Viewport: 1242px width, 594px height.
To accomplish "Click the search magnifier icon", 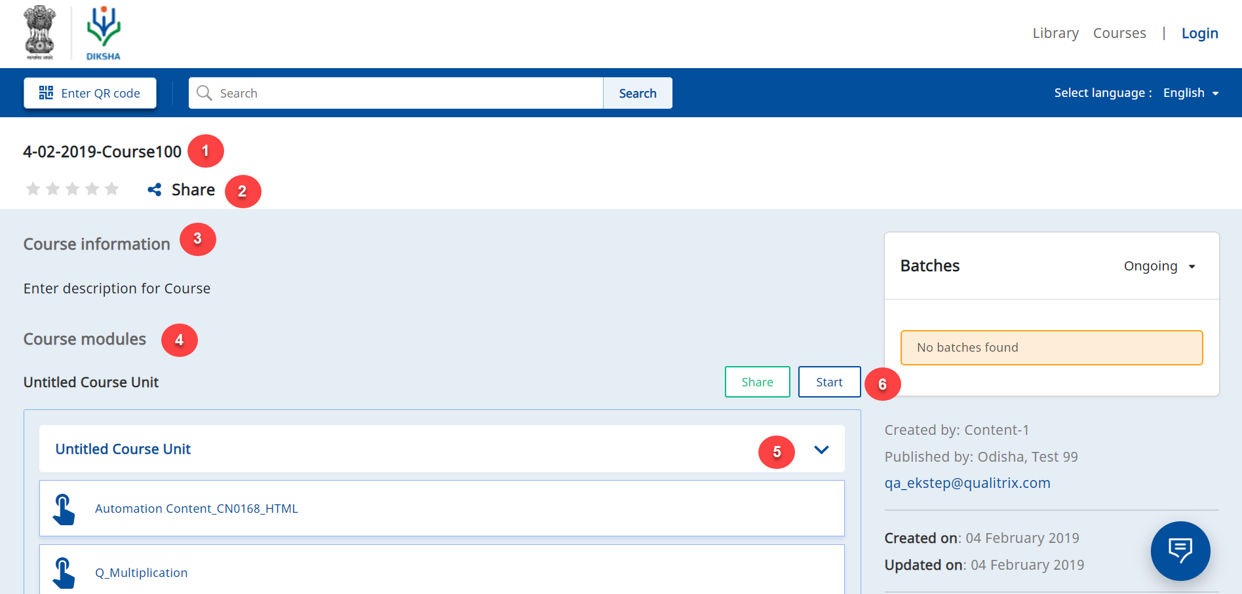I will click(204, 93).
